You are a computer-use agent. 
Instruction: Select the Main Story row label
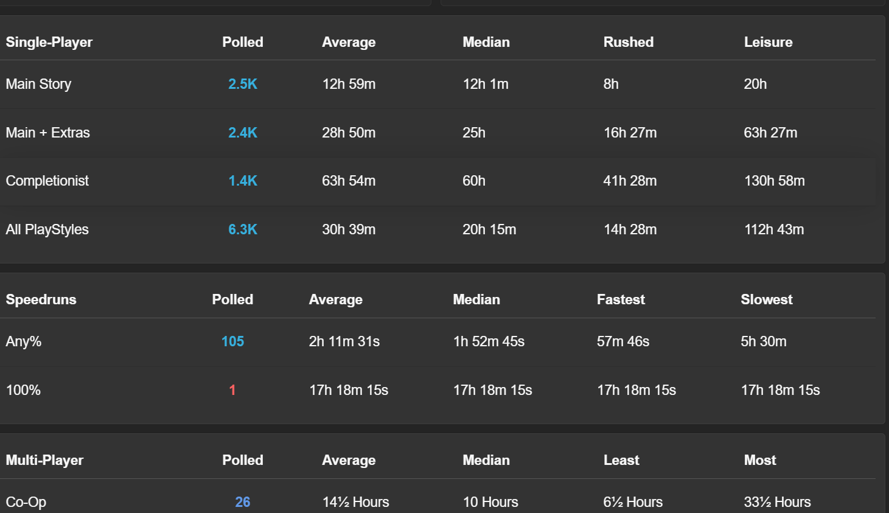38,84
